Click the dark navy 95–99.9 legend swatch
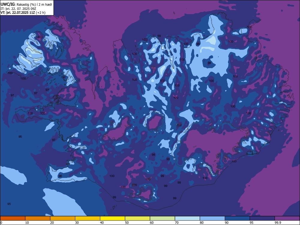Screen dimensions: 300x225 click(262, 218)
